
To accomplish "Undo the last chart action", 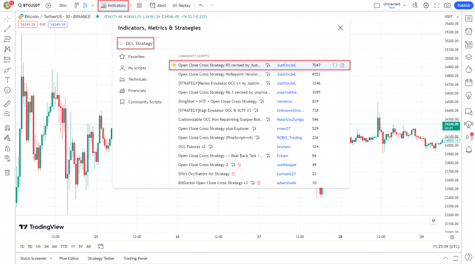I will tap(201, 6).
